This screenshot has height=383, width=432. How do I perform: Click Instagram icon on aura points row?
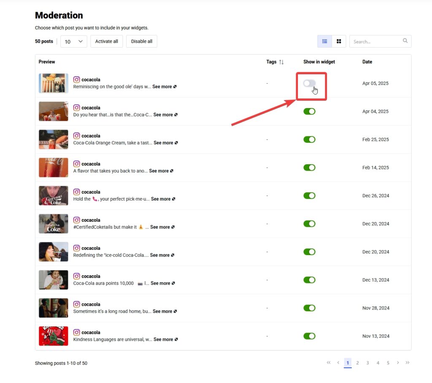tap(77, 276)
